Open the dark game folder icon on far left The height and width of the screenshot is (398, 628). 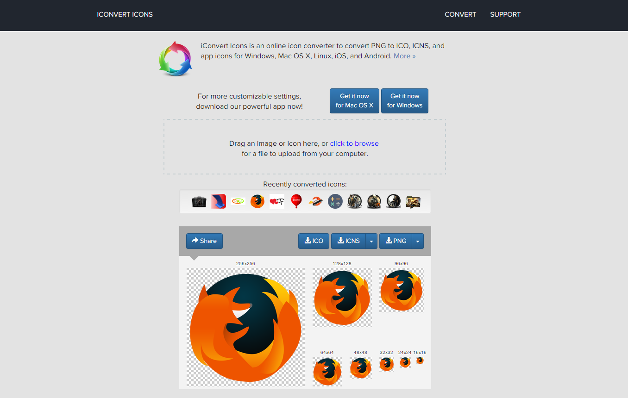point(199,201)
